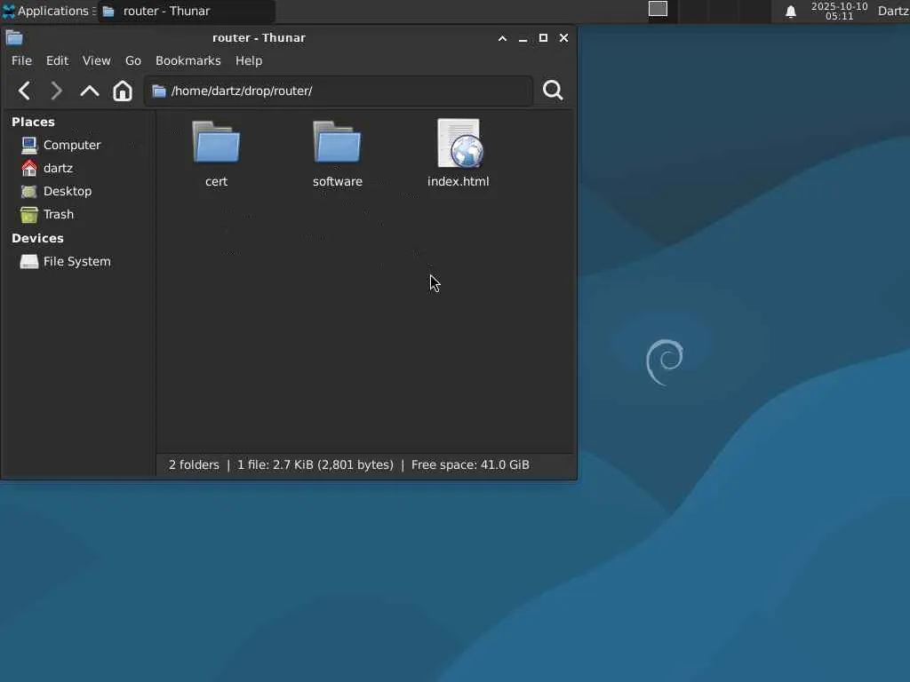The image size is (910, 682).
Task: Click the 'index.html' file name label
Action: 459,181
